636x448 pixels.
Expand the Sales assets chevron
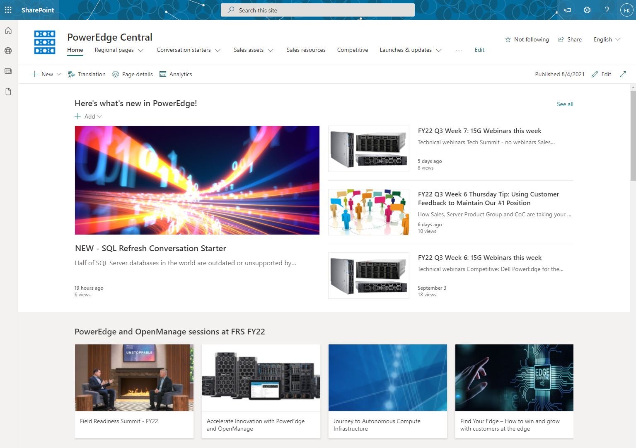point(271,50)
